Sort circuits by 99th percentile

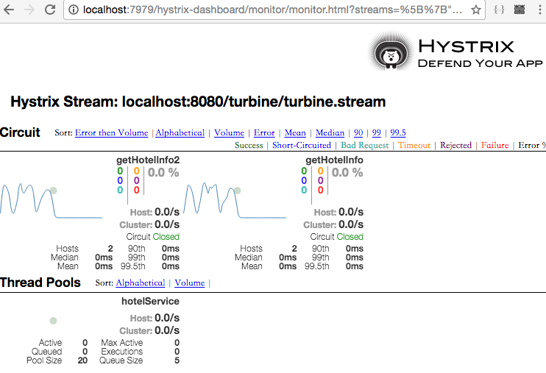[377, 132]
